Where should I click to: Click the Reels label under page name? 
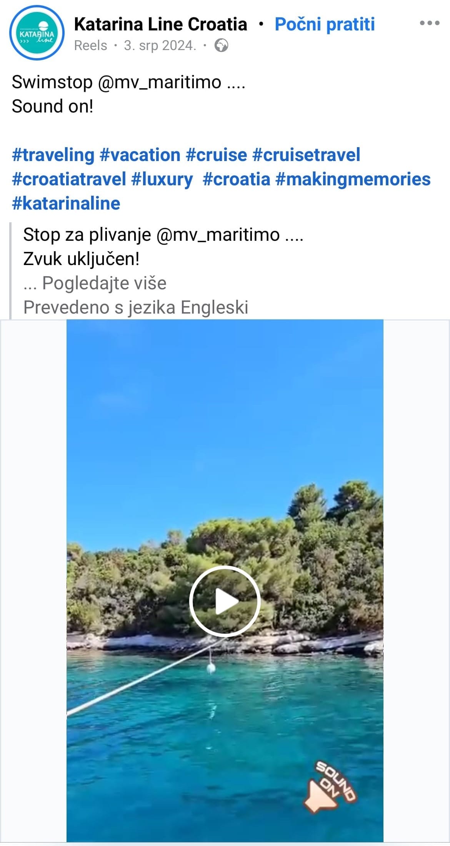tap(90, 46)
